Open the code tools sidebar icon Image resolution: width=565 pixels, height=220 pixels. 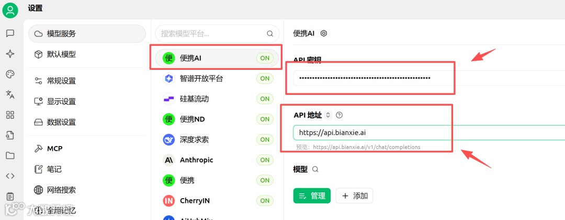click(10, 176)
